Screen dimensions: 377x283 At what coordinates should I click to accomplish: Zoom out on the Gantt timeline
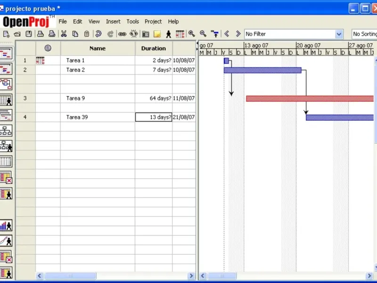click(x=203, y=33)
